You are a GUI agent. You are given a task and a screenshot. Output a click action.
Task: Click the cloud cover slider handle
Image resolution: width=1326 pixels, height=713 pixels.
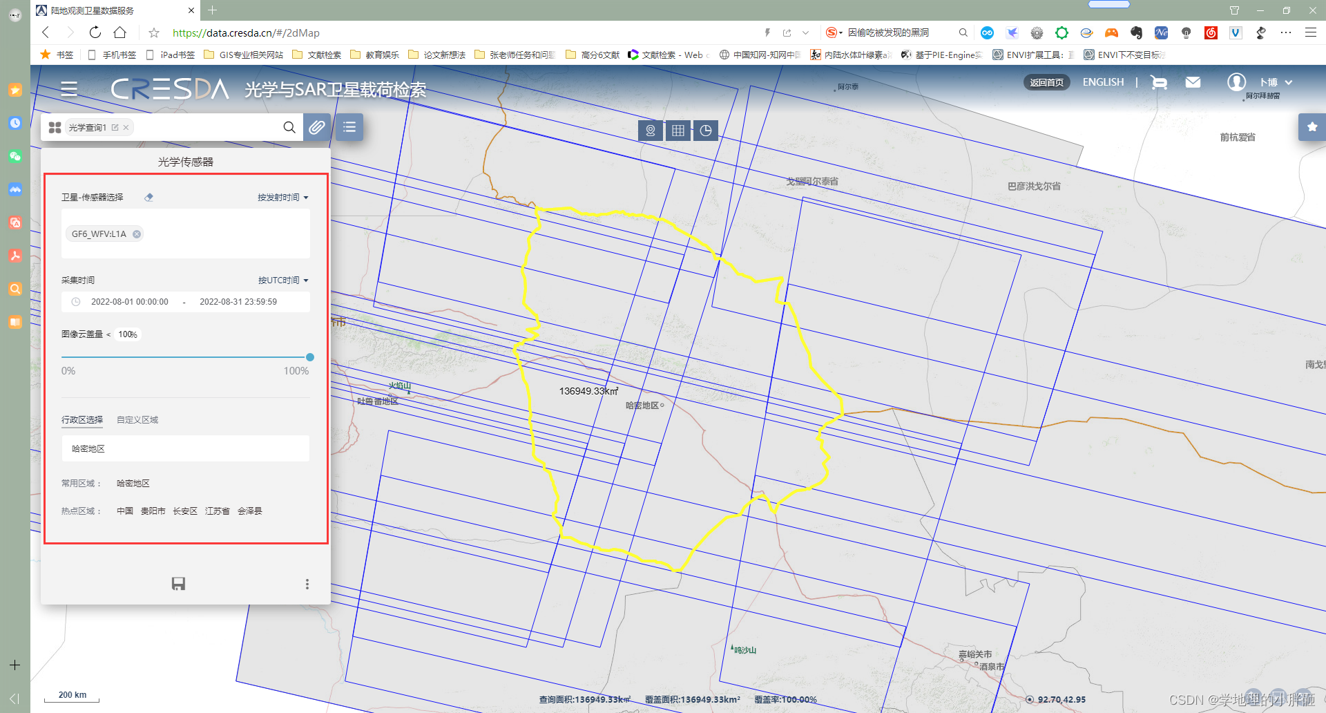point(310,357)
